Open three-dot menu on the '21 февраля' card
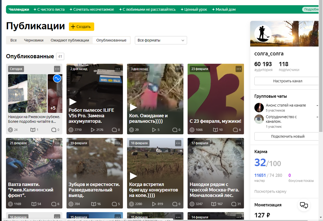This screenshot has width=323, height=221. pyautogui.click(x=57, y=143)
